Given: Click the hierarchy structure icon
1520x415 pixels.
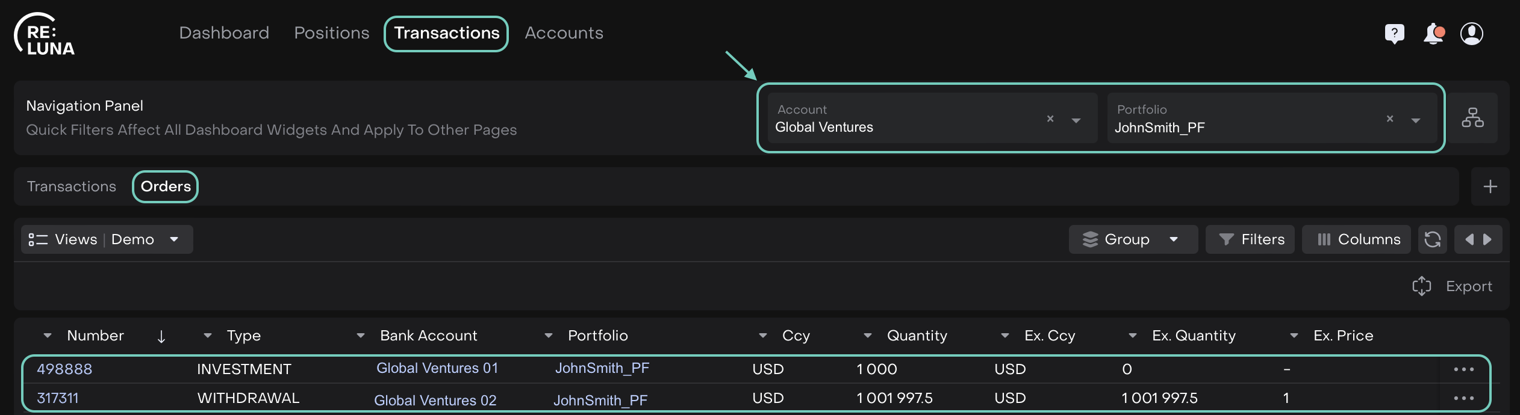Looking at the screenshot, I should pos(1472,118).
